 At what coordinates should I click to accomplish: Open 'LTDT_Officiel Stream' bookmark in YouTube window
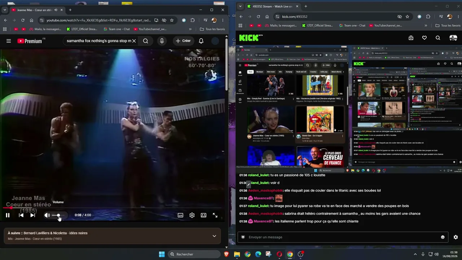click(82, 29)
